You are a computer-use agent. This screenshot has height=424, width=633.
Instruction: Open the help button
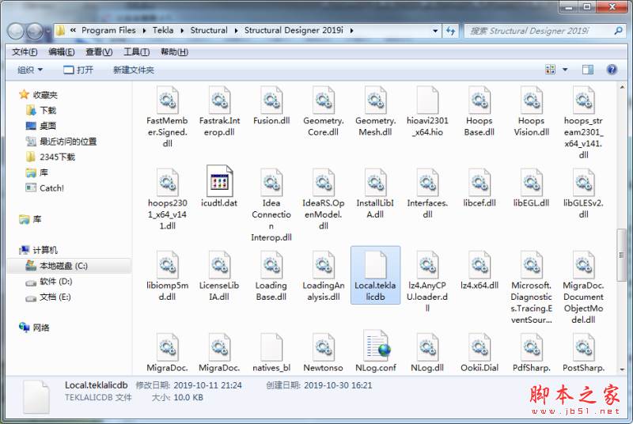(612, 70)
